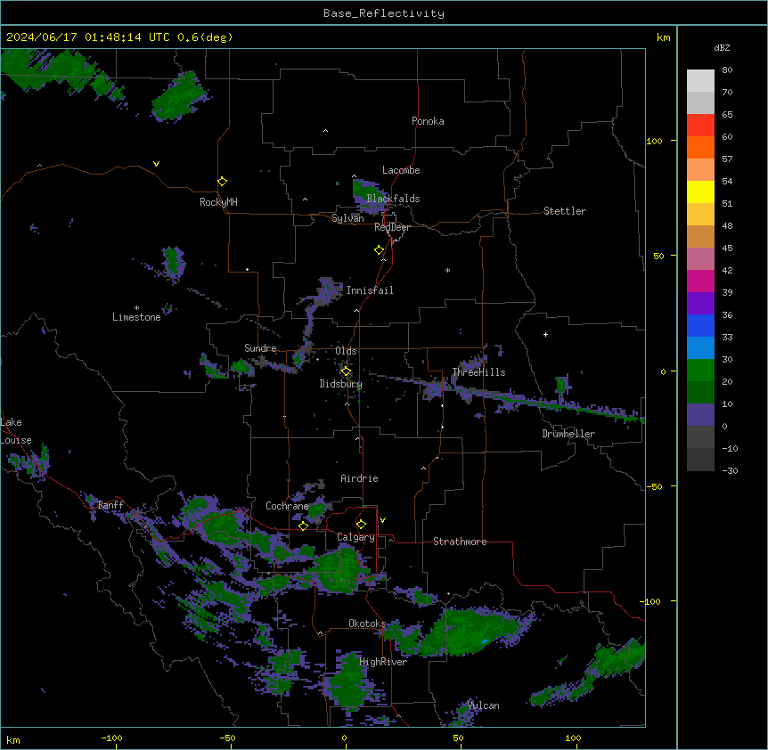Click the Blackfalds label on the map
The image size is (768, 750).
tap(393, 199)
